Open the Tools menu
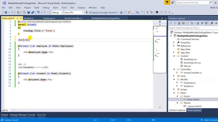The image size is (218, 122). coord(64,7)
